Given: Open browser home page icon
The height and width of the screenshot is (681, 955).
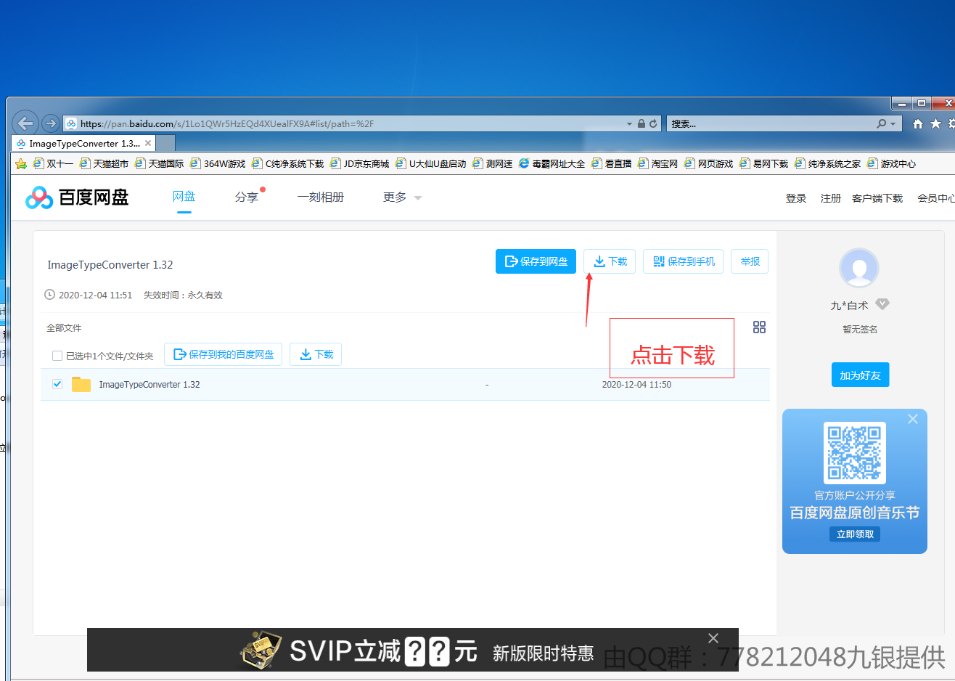Looking at the screenshot, I should coord(918,123).
